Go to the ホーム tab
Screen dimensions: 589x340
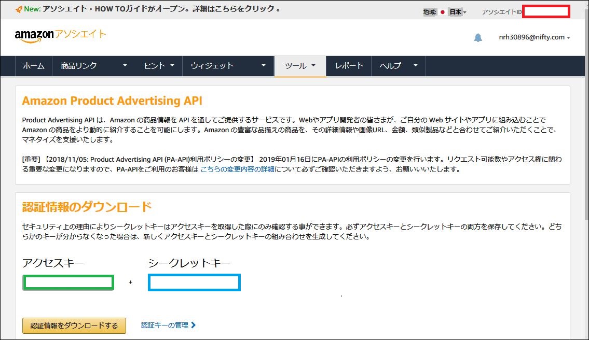point(33,66)
